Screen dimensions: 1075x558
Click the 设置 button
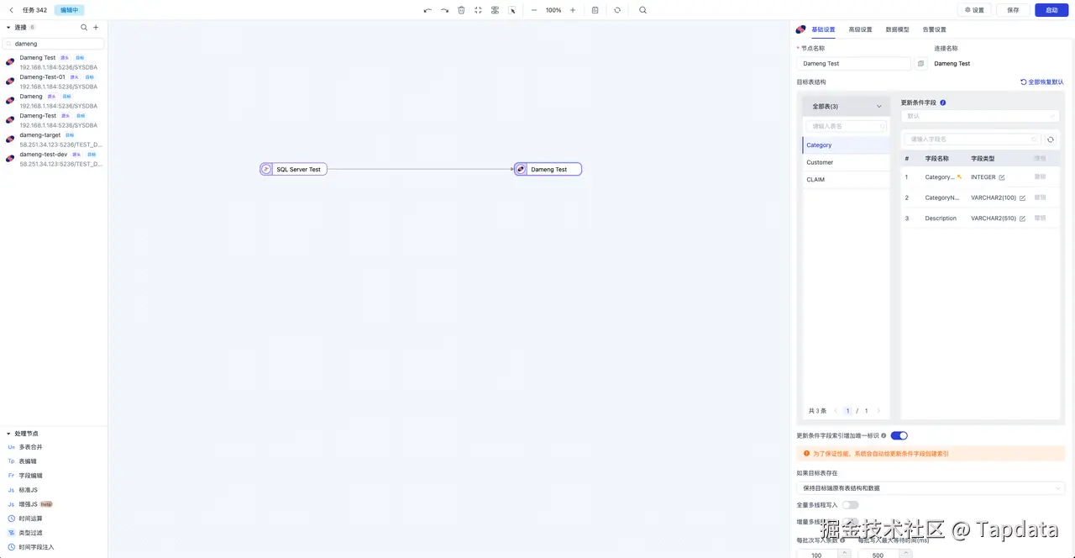[x=975, y=10]
